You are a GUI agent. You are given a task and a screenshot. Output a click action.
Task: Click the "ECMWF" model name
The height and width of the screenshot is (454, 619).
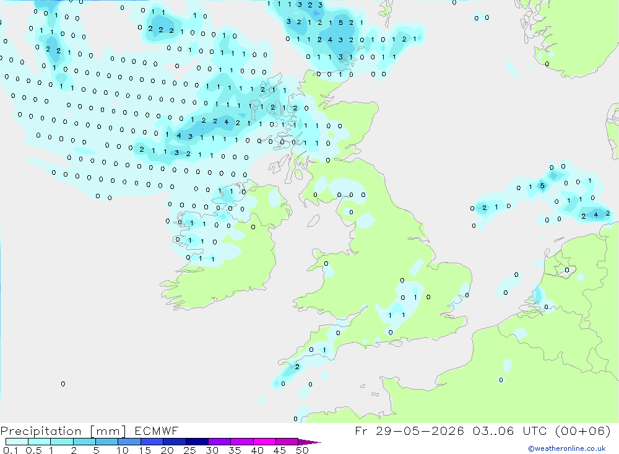tap(157, 430)
